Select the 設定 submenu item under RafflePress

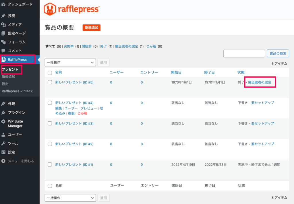pos(5,84)
